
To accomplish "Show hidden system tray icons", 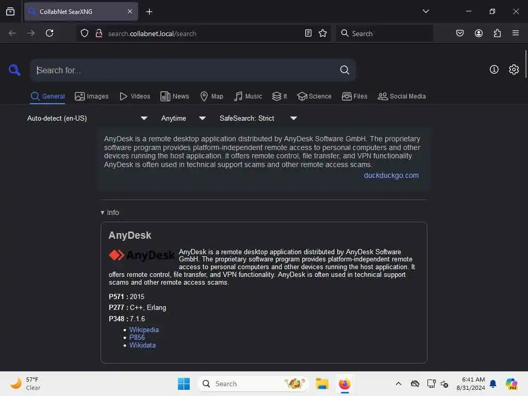I will coord(399,384).
